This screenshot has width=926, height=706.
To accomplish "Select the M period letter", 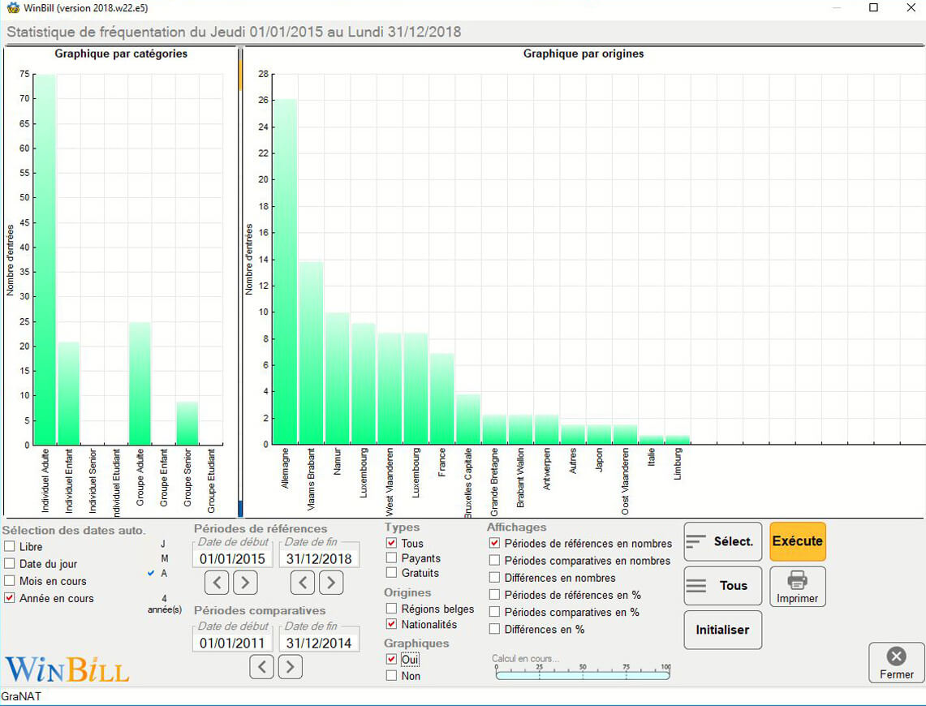I will point(164,558).
